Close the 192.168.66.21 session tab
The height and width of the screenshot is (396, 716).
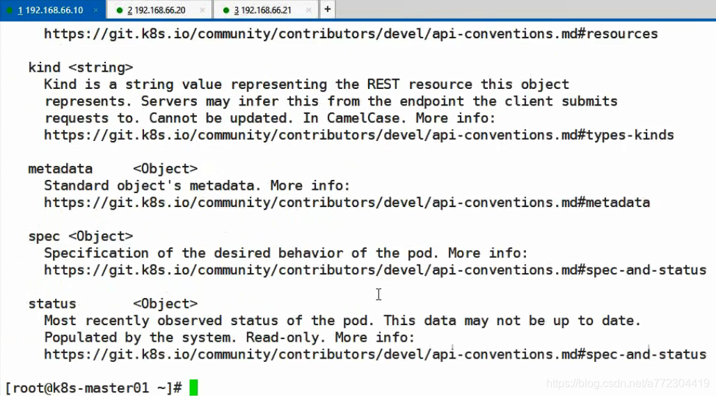click(309, 10)
